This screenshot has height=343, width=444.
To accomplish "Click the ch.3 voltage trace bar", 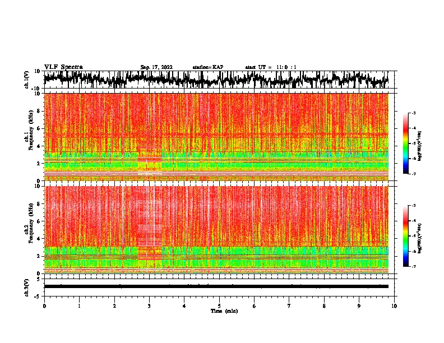I will tap(216, 286).
